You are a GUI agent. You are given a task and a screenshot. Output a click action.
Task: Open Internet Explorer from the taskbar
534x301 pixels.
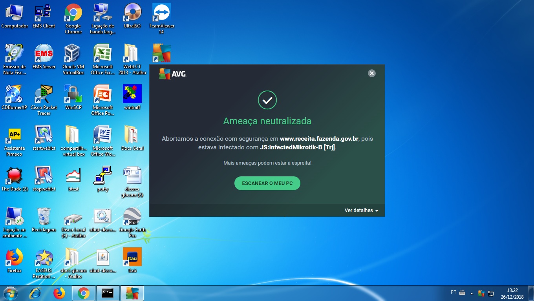click(x=35, y=293)
